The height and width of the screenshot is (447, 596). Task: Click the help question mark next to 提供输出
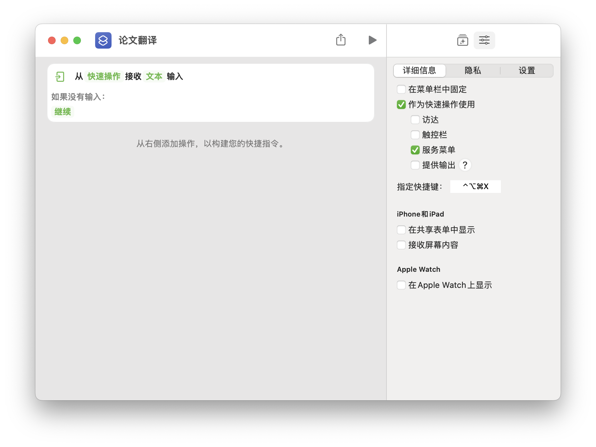point(465,165)
